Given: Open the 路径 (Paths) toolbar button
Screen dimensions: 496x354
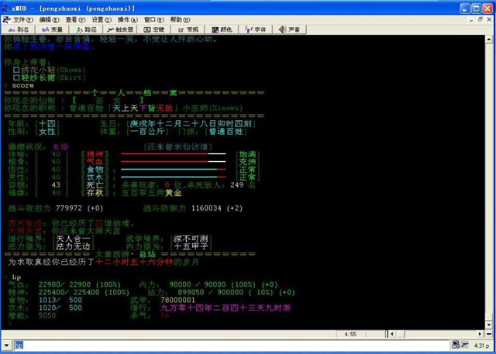Looking at the screenshot, I should 86,29.
